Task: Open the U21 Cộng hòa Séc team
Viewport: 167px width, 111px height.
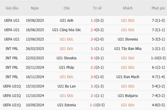Action: point(67,30)
